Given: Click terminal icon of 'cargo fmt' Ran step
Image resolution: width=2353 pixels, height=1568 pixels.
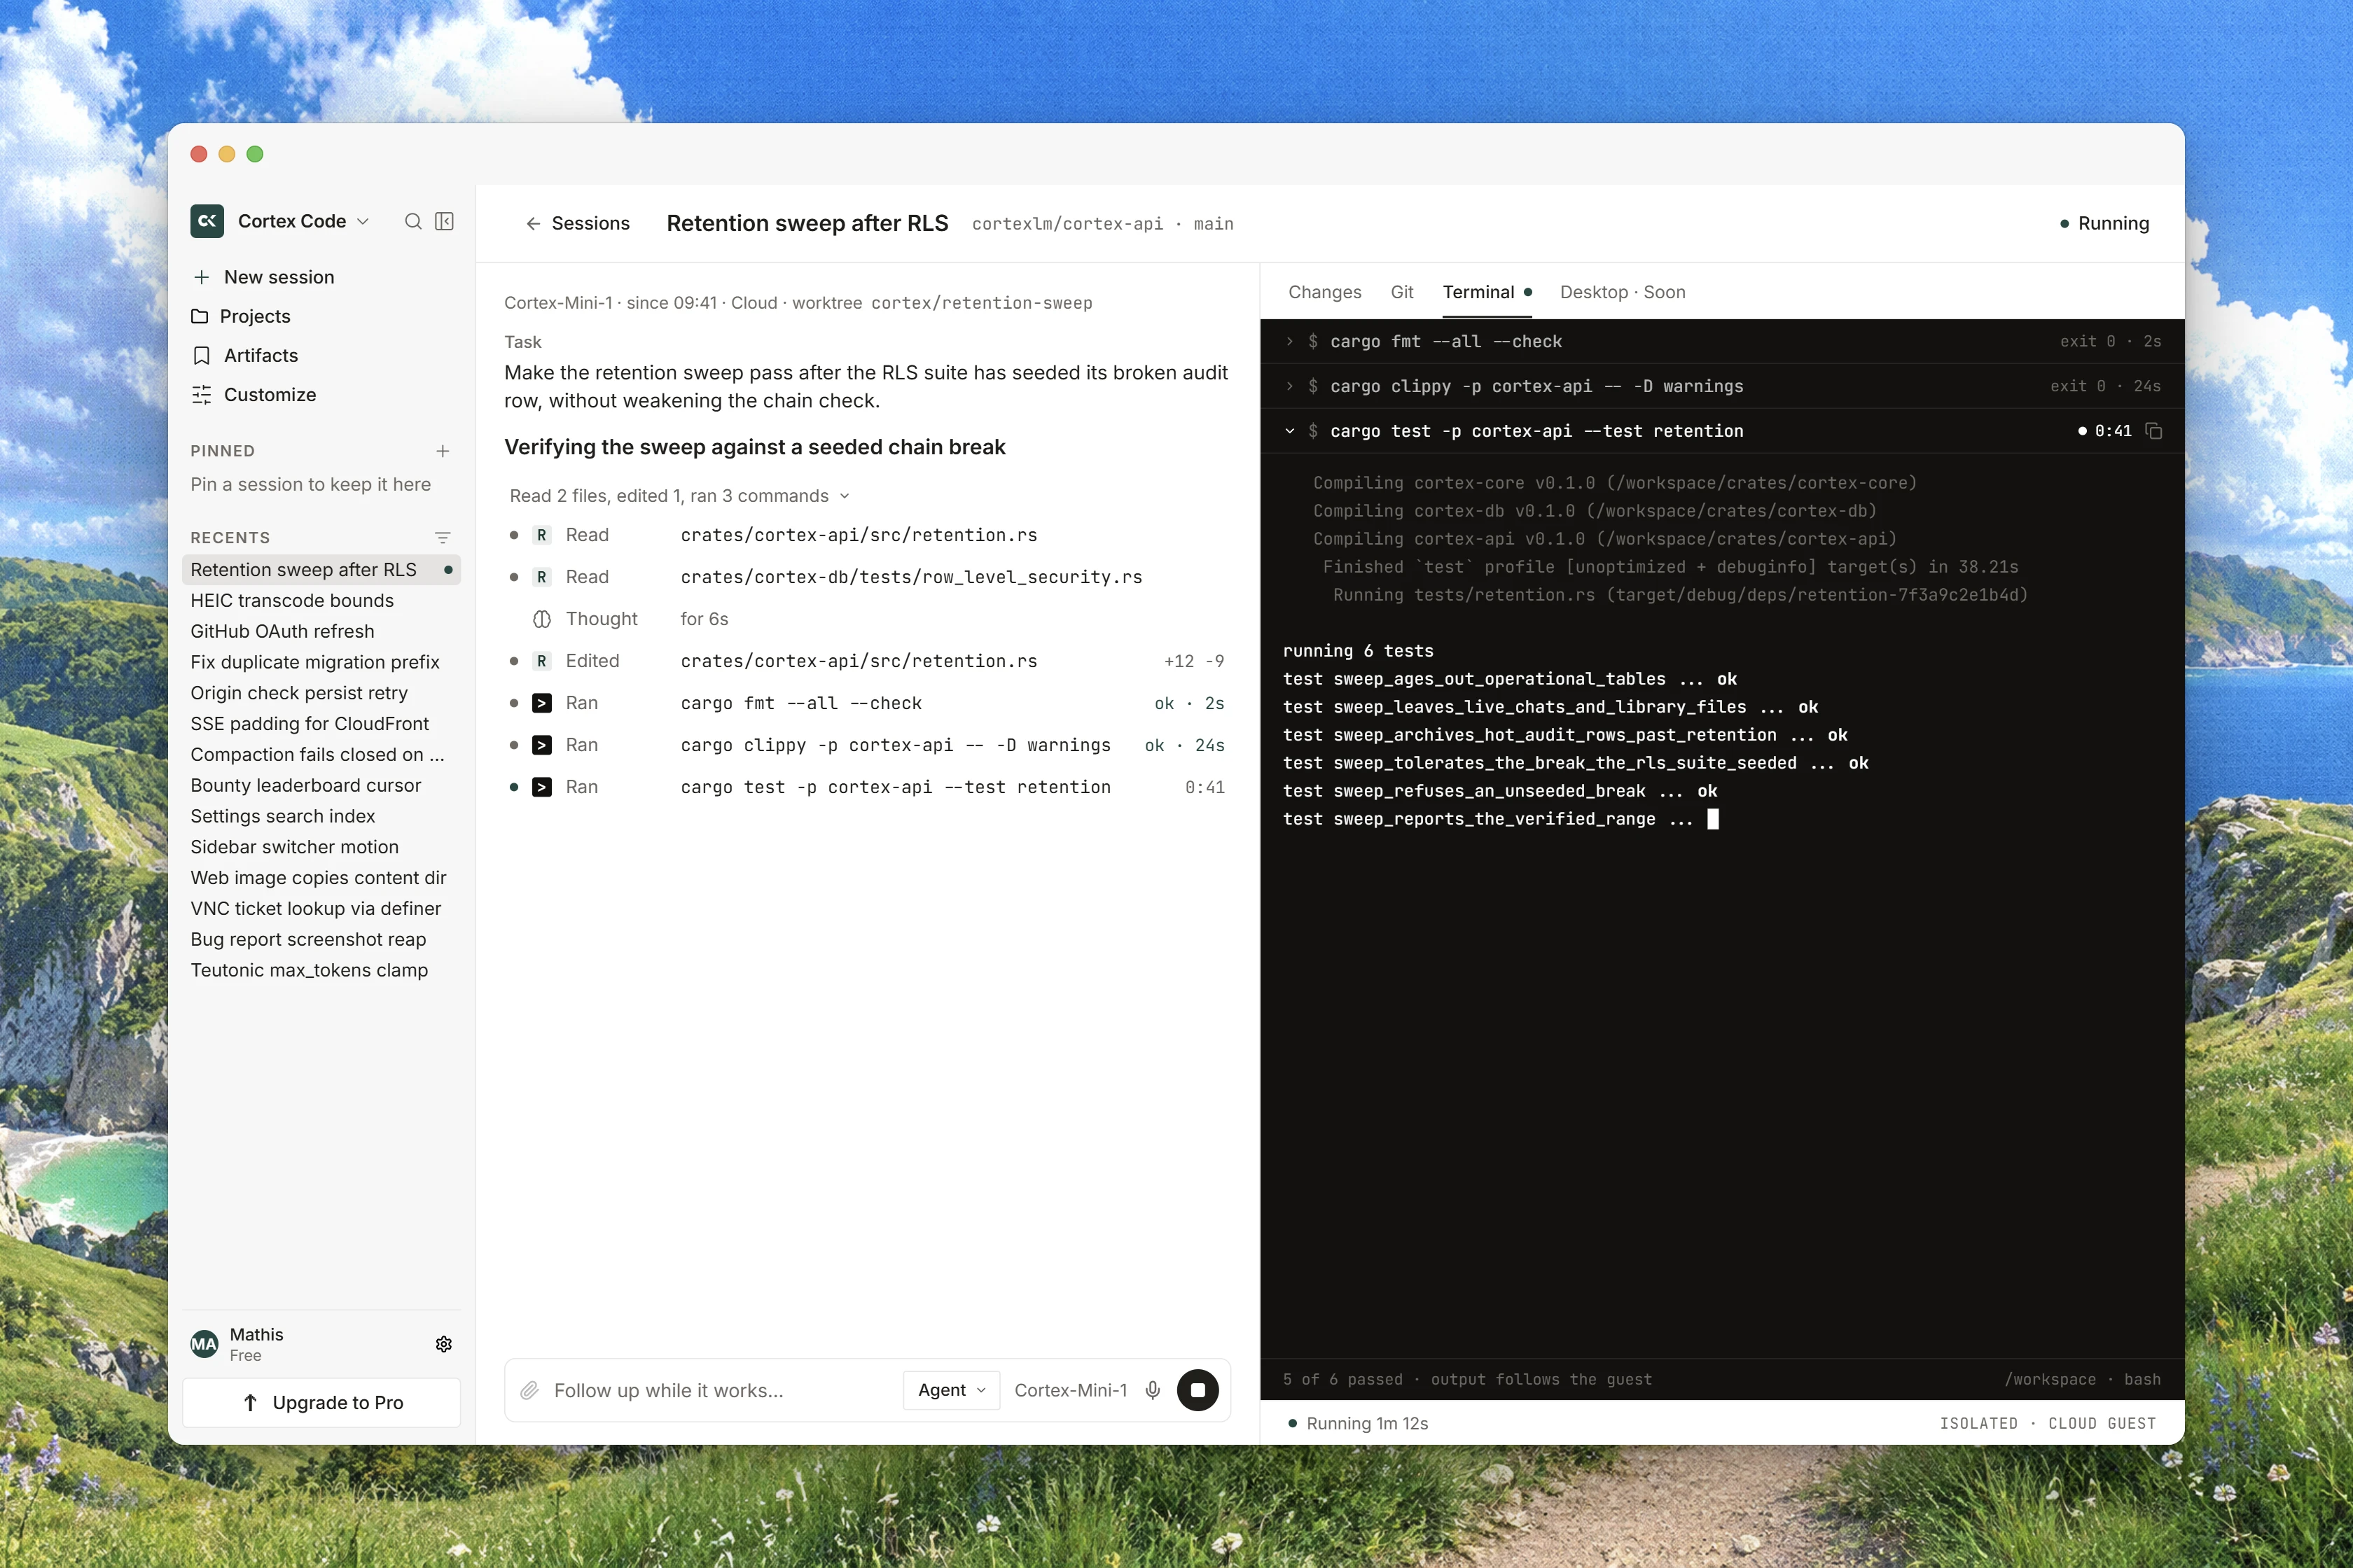Looking at the screenshot, I should click(541, 703).
